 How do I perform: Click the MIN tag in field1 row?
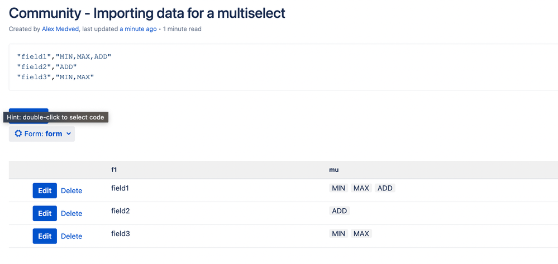pos(338,189)
